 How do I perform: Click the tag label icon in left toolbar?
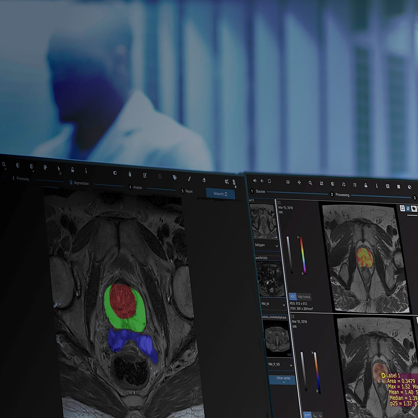pos(175,178)
